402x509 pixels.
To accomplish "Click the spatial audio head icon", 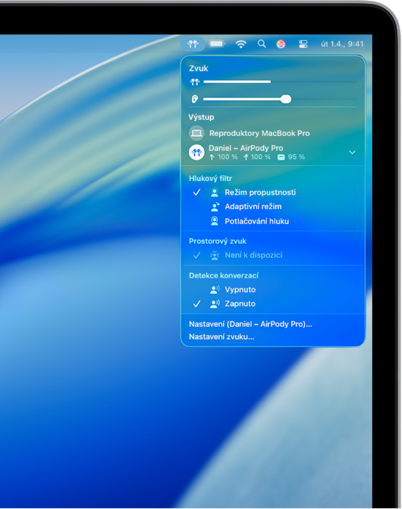I will coord(215,255).
